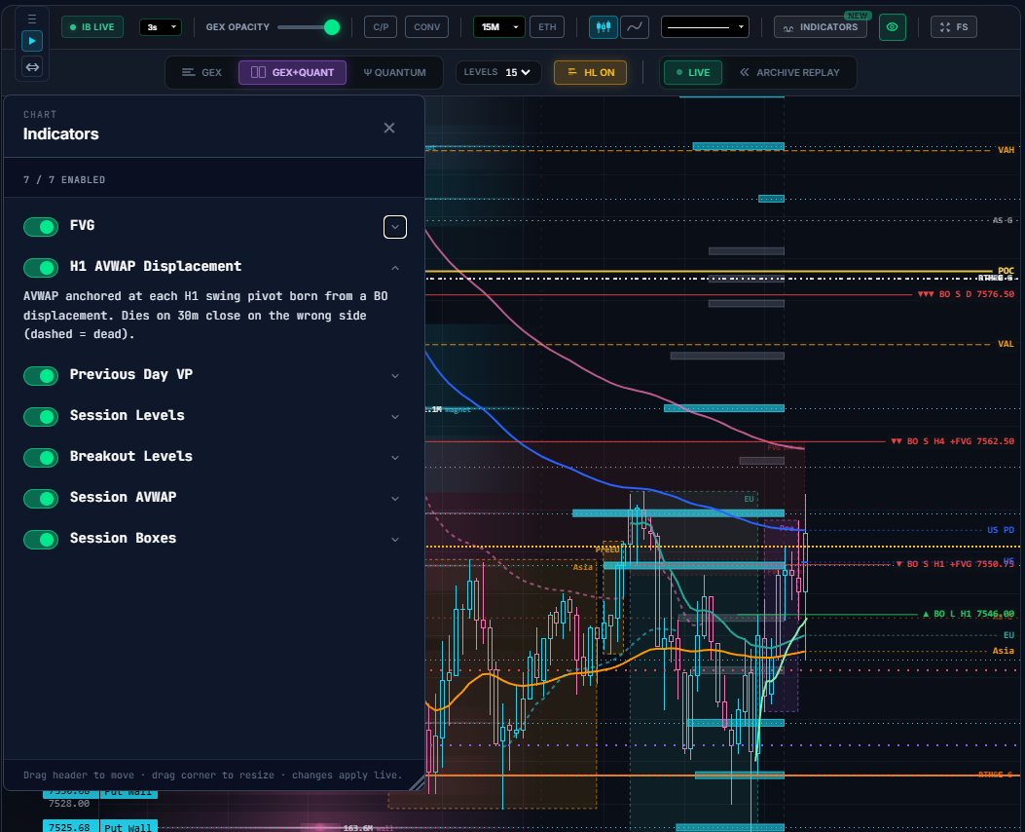The height and width of the screenshot is (832, 1025).
Task: Toggle H1 AVWAP Displacement switch
Action: pyautogui.click(x=41, y=268)
